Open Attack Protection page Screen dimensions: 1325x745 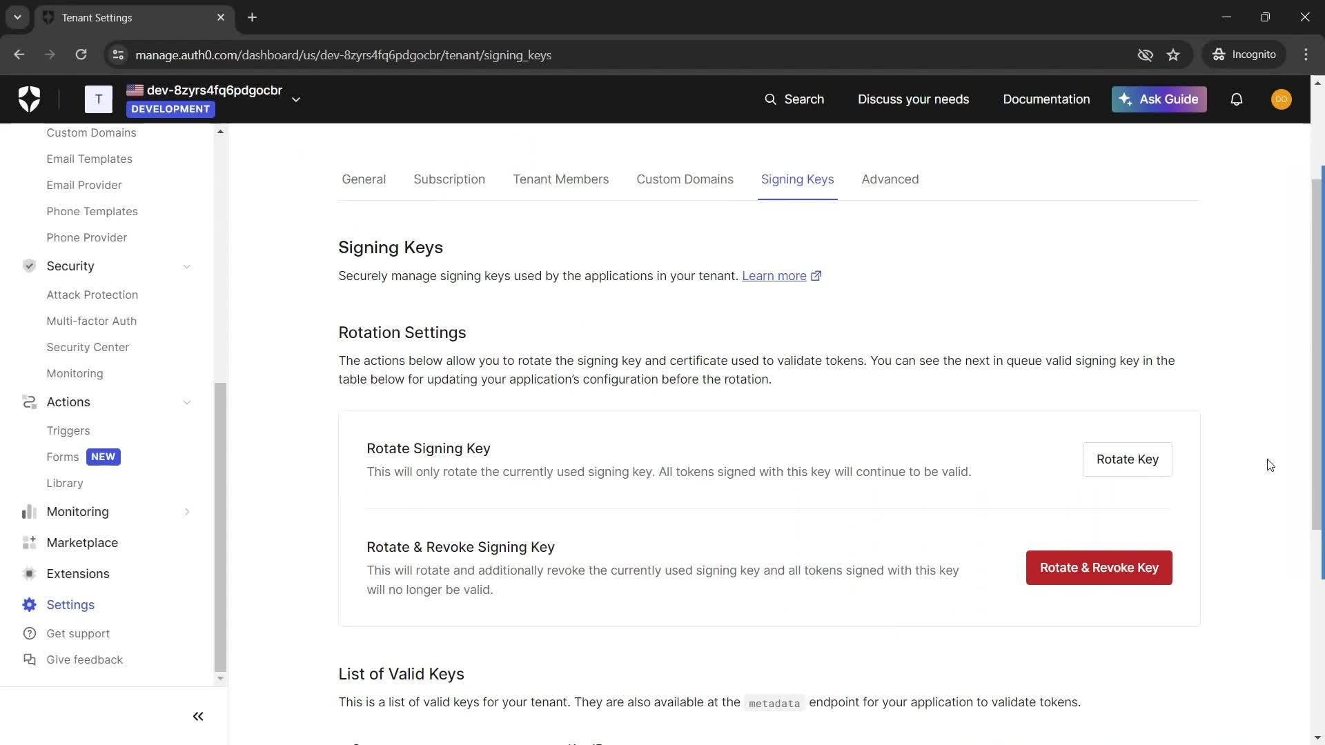[92, 295]
